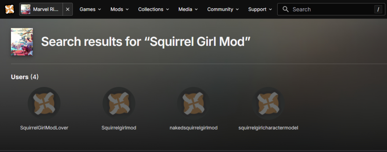The height and width of the screenshot is (152, 387).
Task: Expand the Games menu
Action: pos(90,9)
